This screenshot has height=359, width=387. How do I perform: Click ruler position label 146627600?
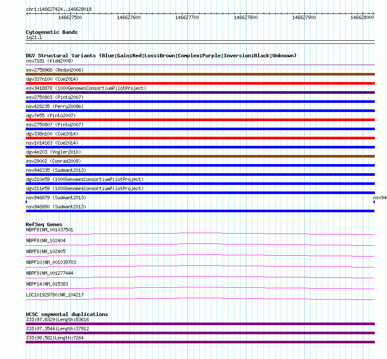point(129,17)
